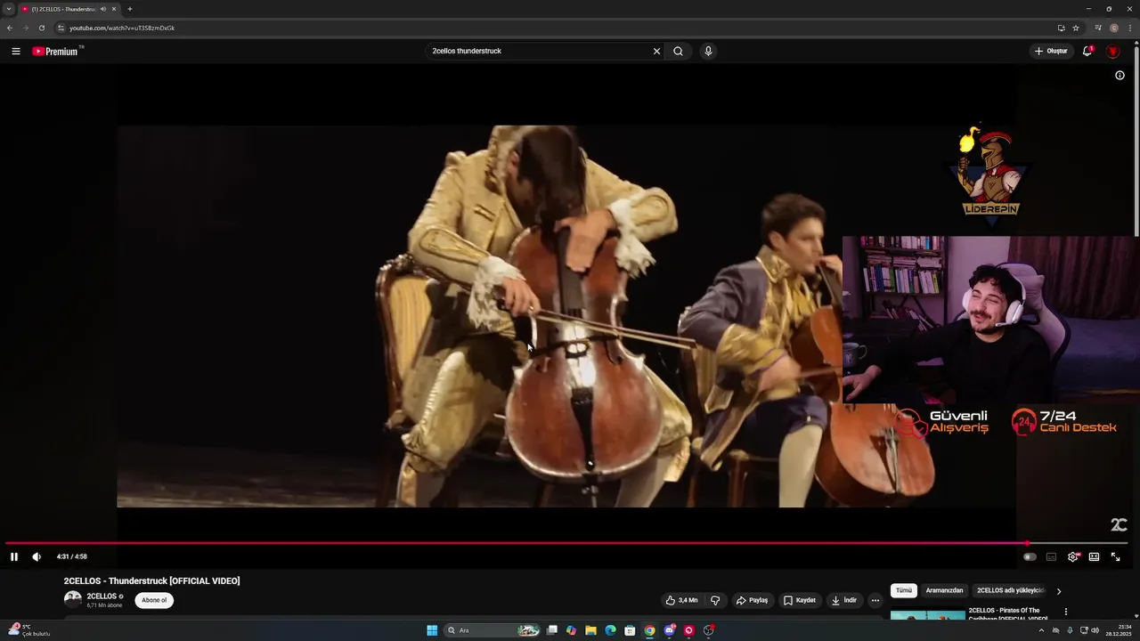Select the 2CELLOS Thunderstruck browser tab
This screenshot has width=1140, height=641.
69,9
